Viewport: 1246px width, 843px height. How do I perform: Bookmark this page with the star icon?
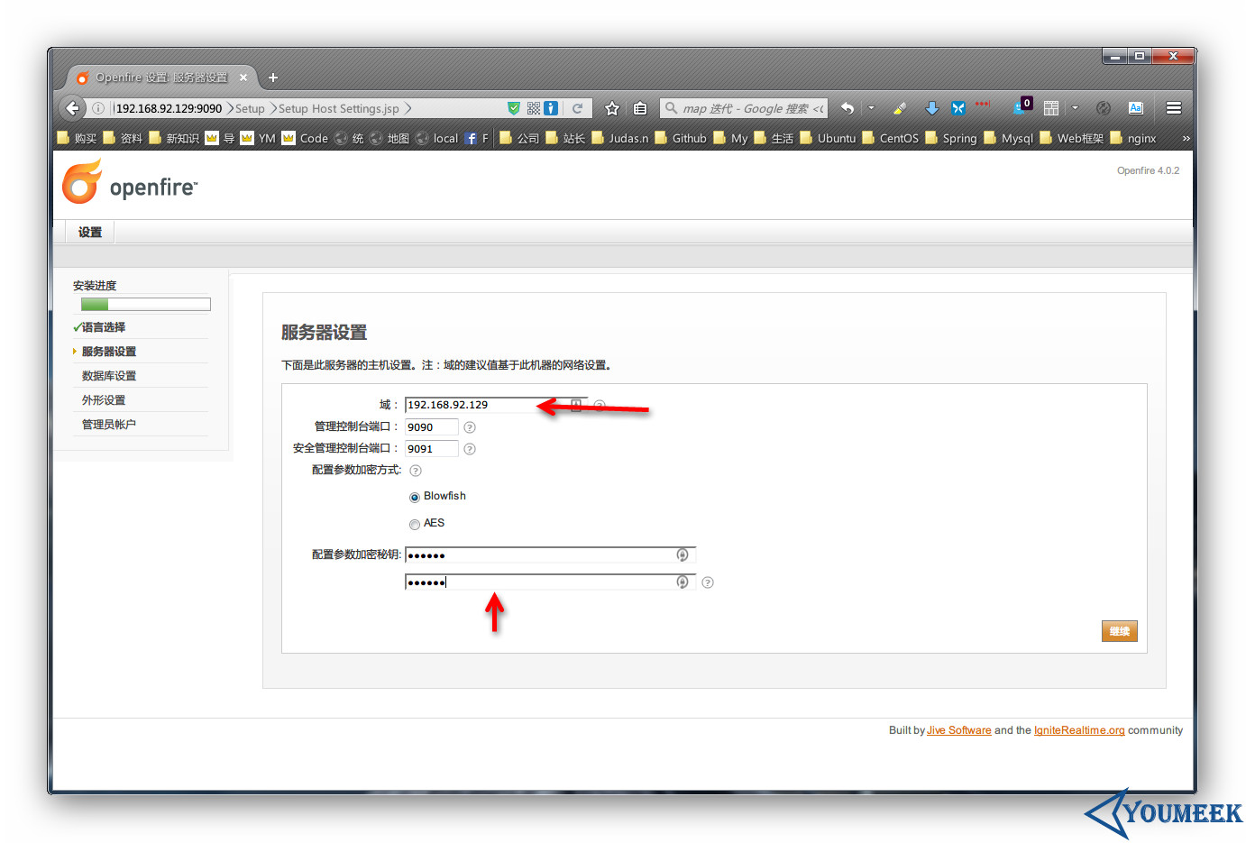pyautogui.click(x=612, y=108)
